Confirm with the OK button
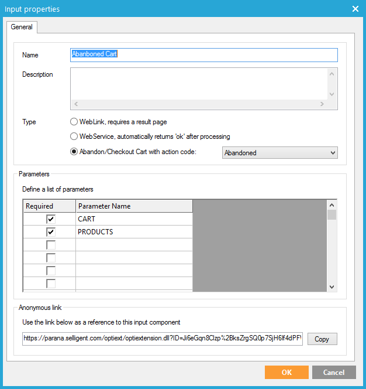 tap(286, 373)
